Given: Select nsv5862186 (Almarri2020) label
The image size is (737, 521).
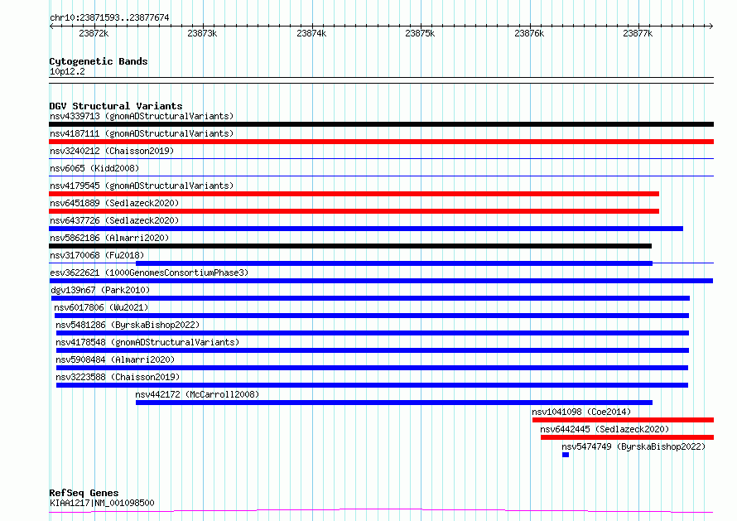Looking at the screenshot, I should [x=109, y=238].
